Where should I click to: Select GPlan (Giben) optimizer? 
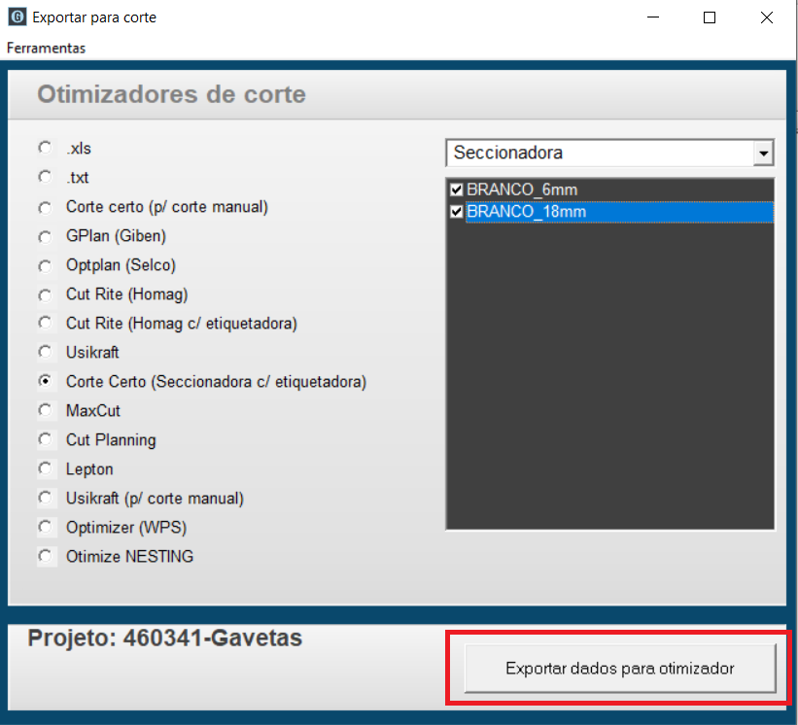(46, 236)
